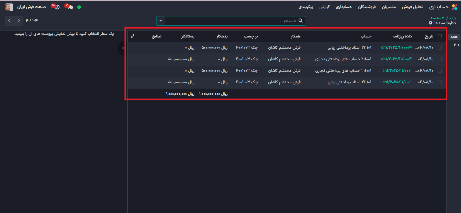Open the chat messages icon with badge 3

pyautogui.click(x=70, y=7)
